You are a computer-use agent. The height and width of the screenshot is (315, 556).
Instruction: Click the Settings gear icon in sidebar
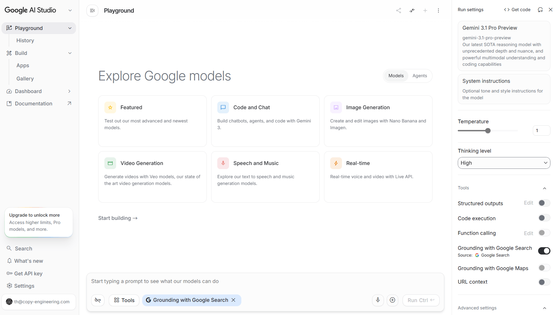pyautogui.click(x=9, y=286)
